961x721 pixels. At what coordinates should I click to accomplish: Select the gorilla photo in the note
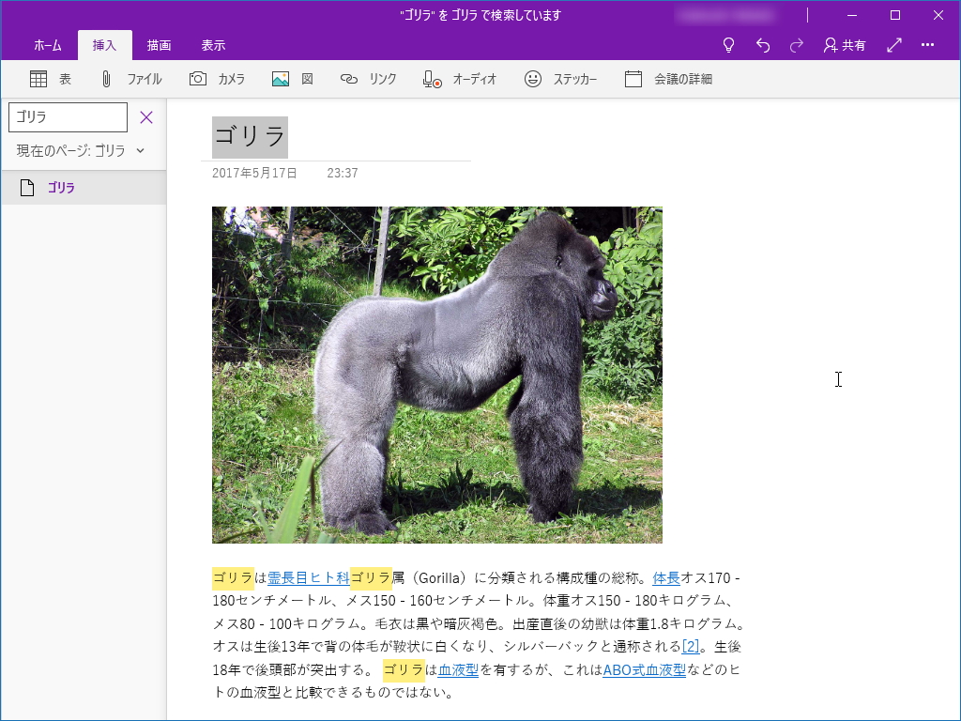[437, 374]
